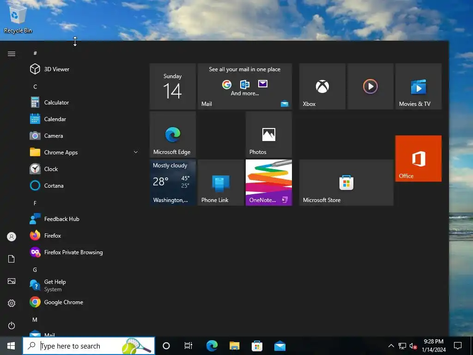Click the Cortana circle on the taskbar
The height and width of the screenshot is (355, 473).
[x=166, y=346]
